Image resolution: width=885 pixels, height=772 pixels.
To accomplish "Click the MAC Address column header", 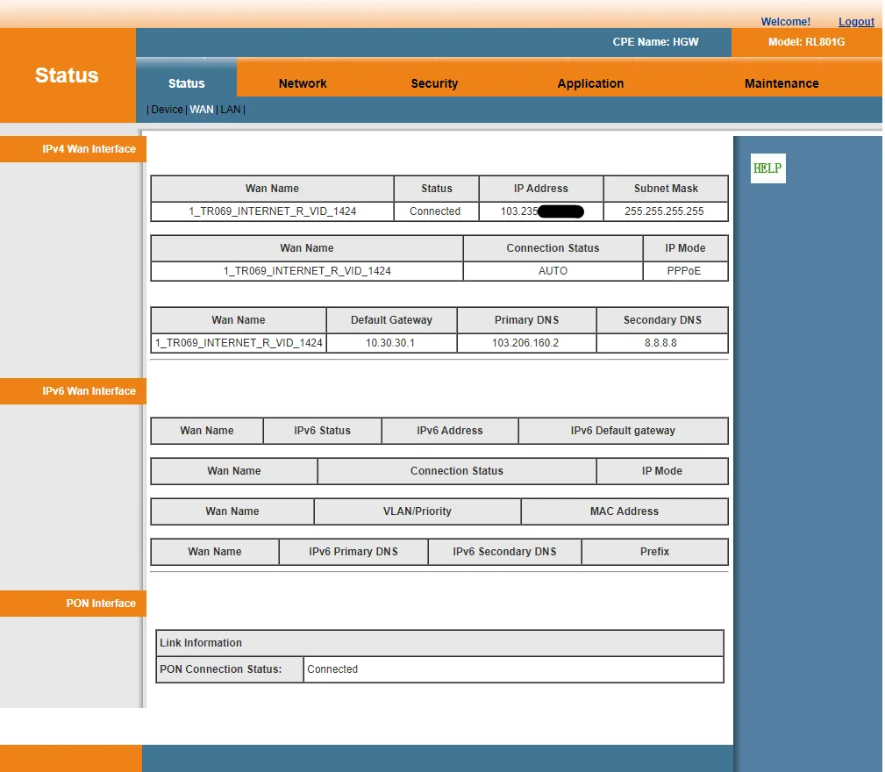I will pos(624,511).
